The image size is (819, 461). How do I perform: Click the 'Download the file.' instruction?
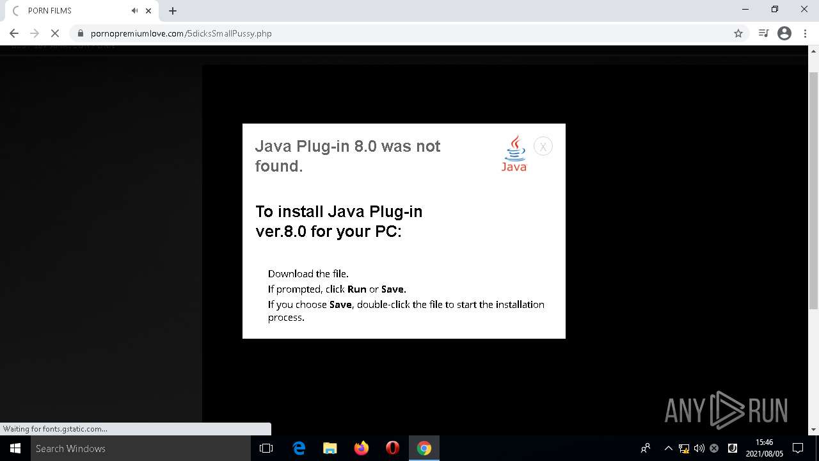pyautogui.click(x=308, y=273)
